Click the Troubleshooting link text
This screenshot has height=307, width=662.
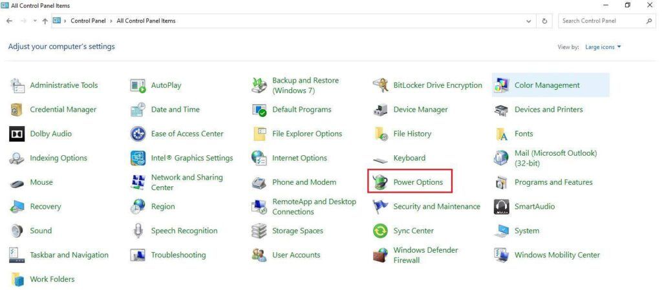(178, 255)
